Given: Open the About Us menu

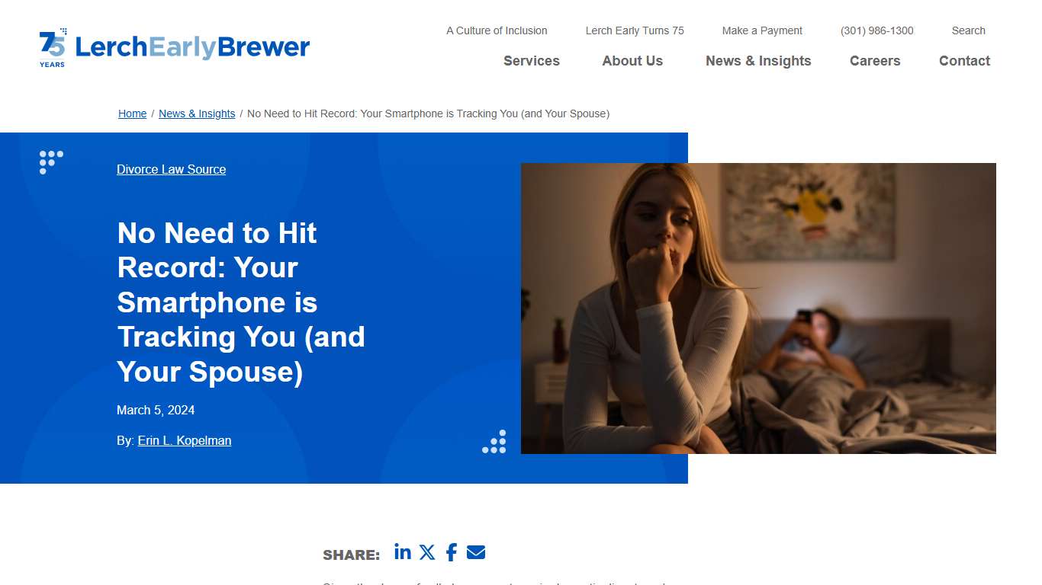Looking at the screenshot, I should pos(632,61).
